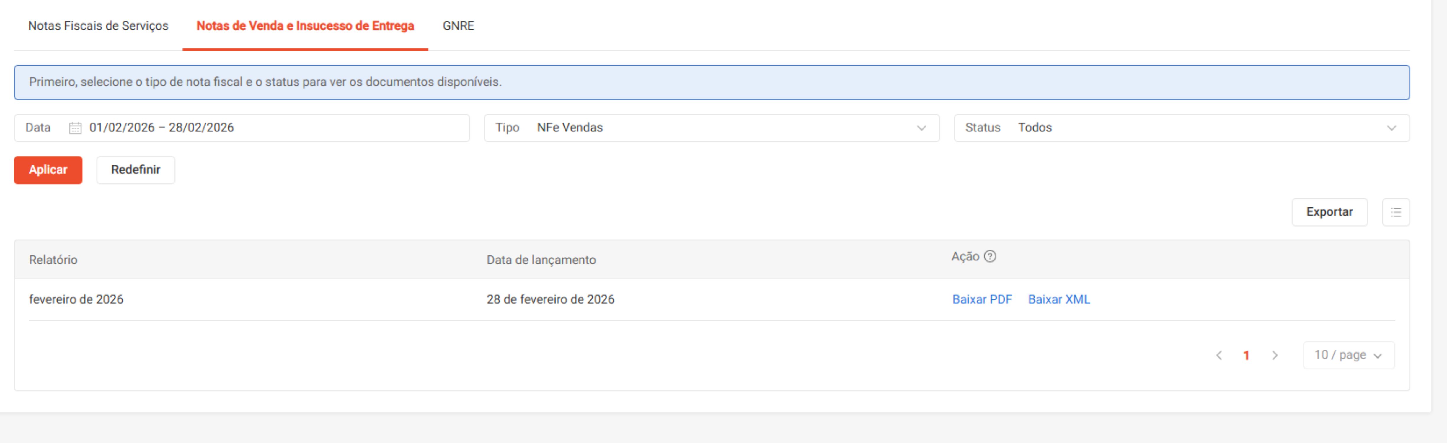Click the Relatório column header

[53, 260]
